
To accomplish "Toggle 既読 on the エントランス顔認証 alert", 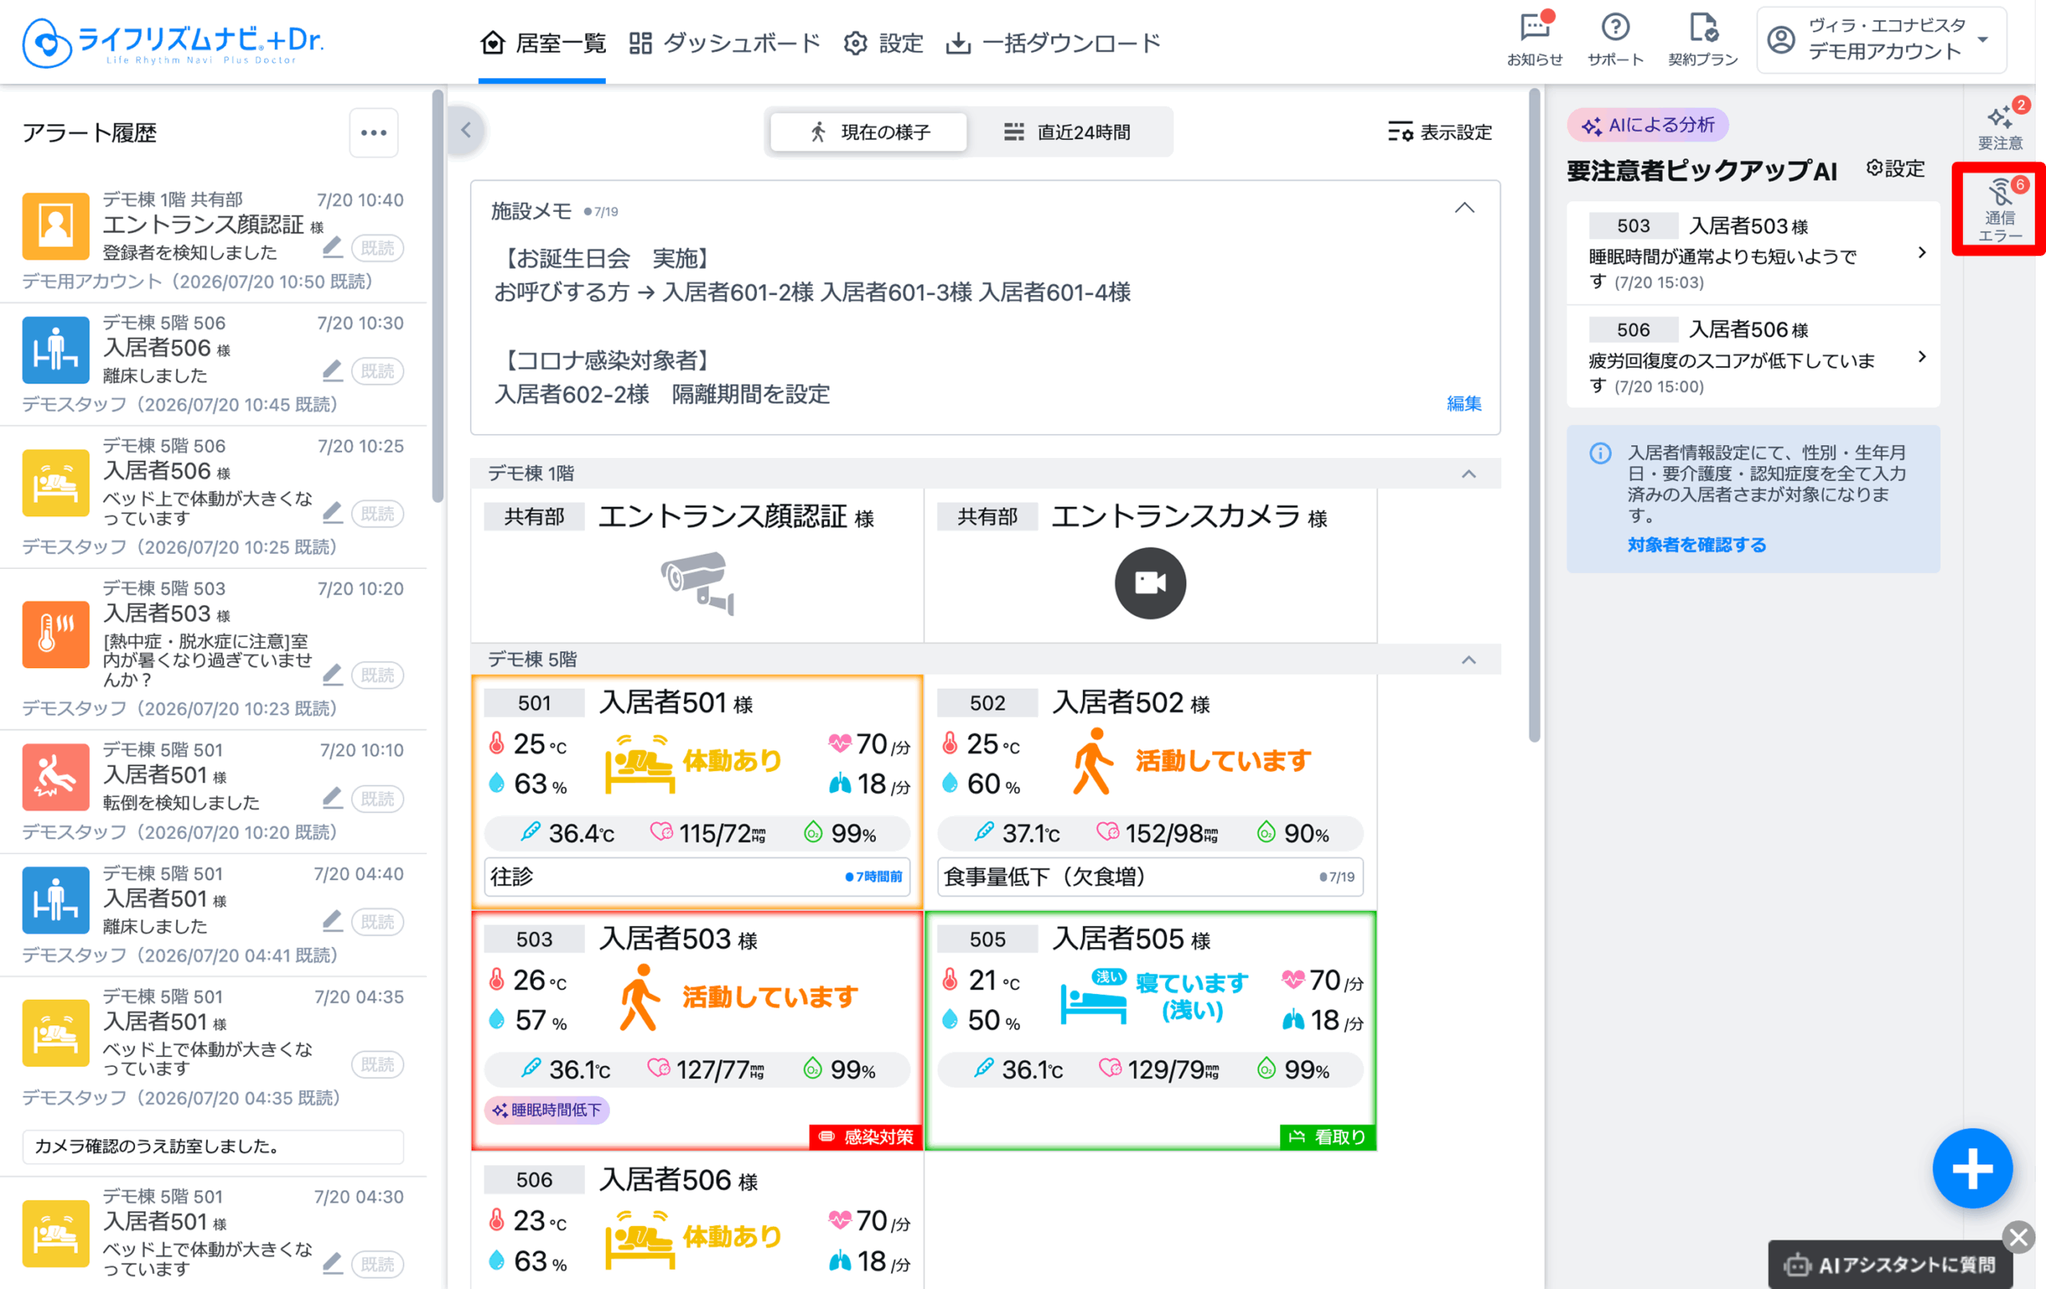I will (x=377, y=248).
